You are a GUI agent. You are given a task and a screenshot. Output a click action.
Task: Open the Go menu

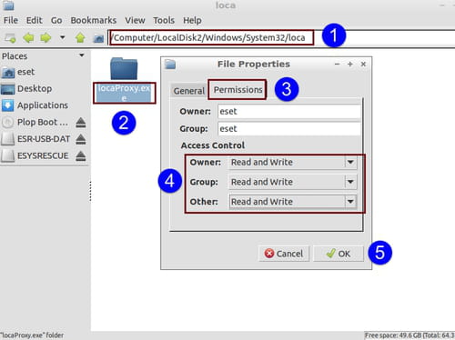pyautogui.click(x=56, y=20)
